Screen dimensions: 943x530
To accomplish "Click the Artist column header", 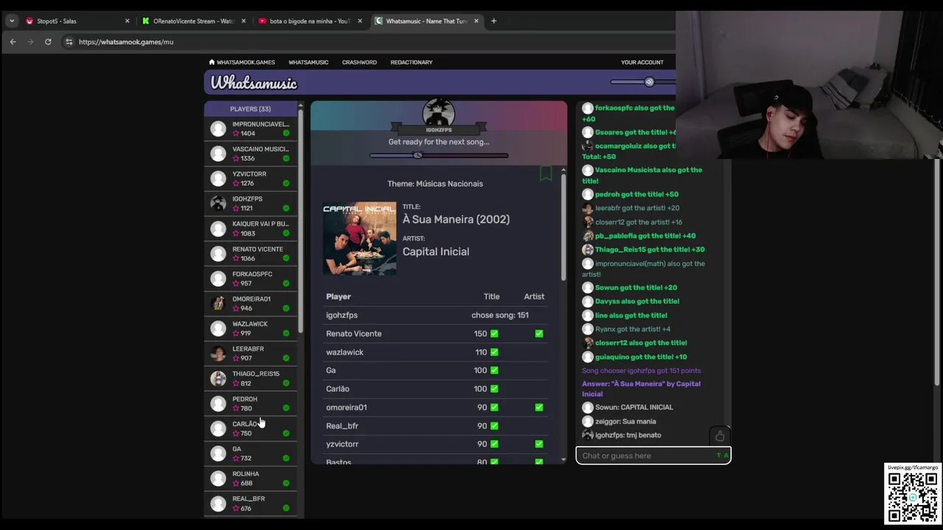I will pos(534,297).
